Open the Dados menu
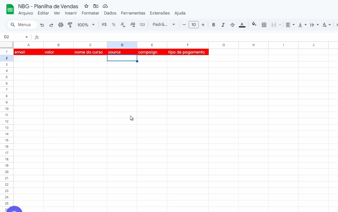The width and height of the screenshot is (338, 212). (110, 13)
